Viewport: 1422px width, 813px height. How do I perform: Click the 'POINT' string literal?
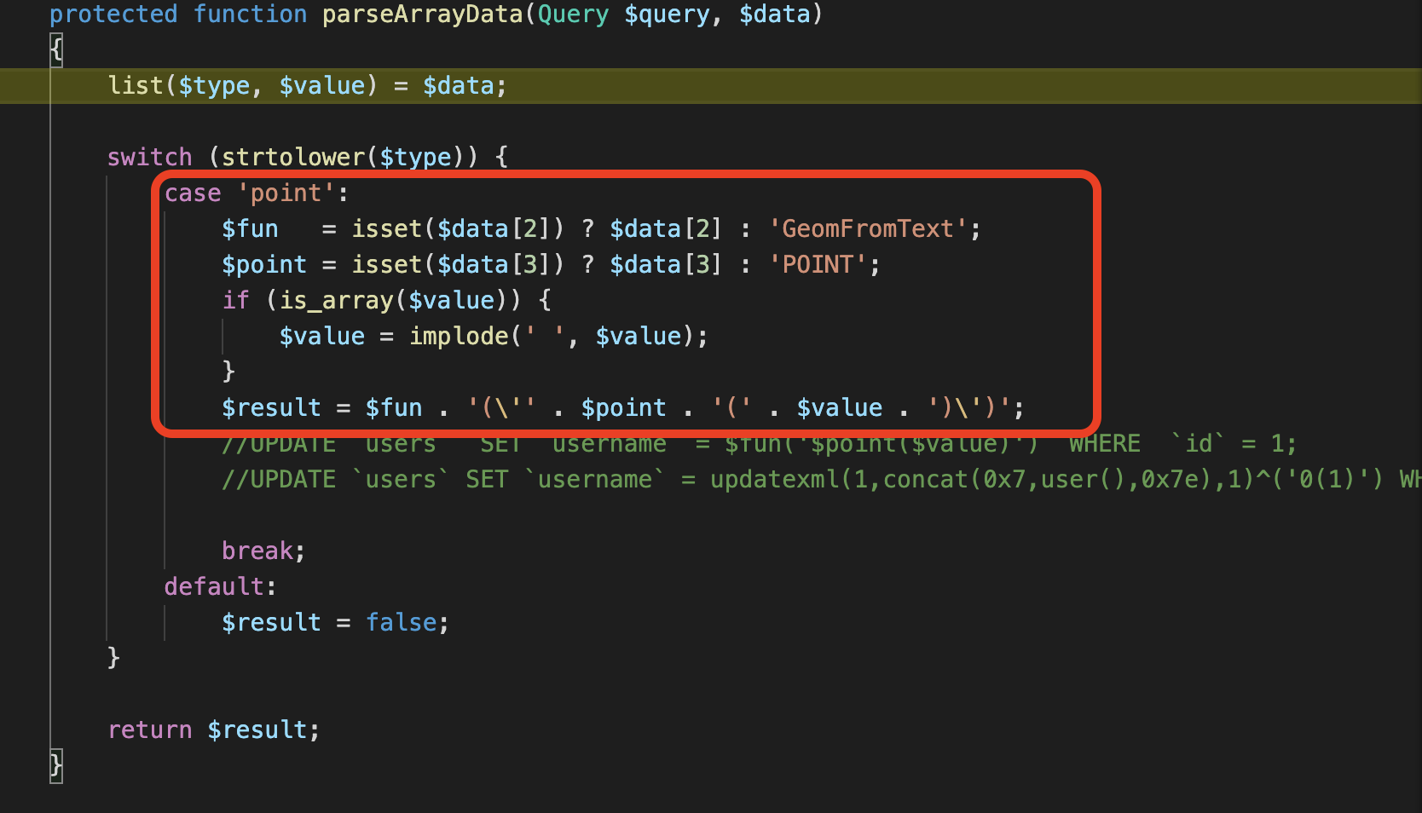click(x=818, y=264)
